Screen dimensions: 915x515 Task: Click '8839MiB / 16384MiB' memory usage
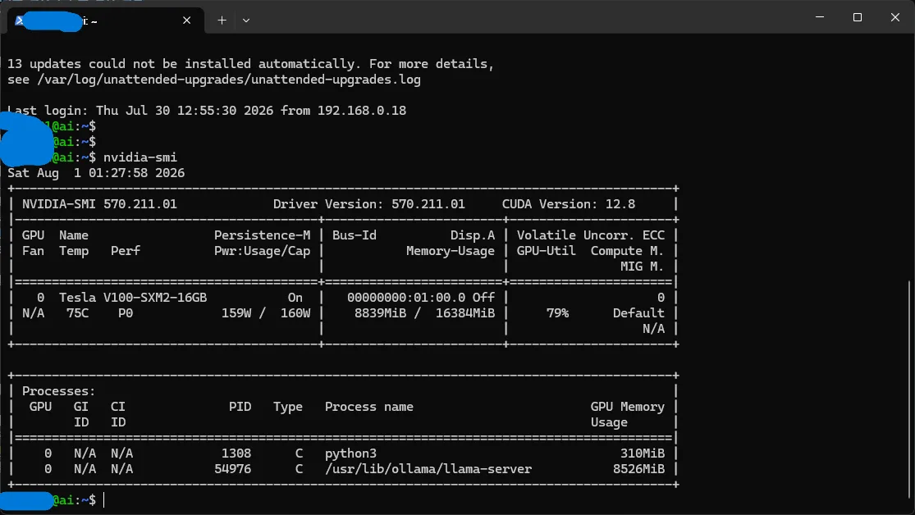pyautogui.click(x=424, y=313)
